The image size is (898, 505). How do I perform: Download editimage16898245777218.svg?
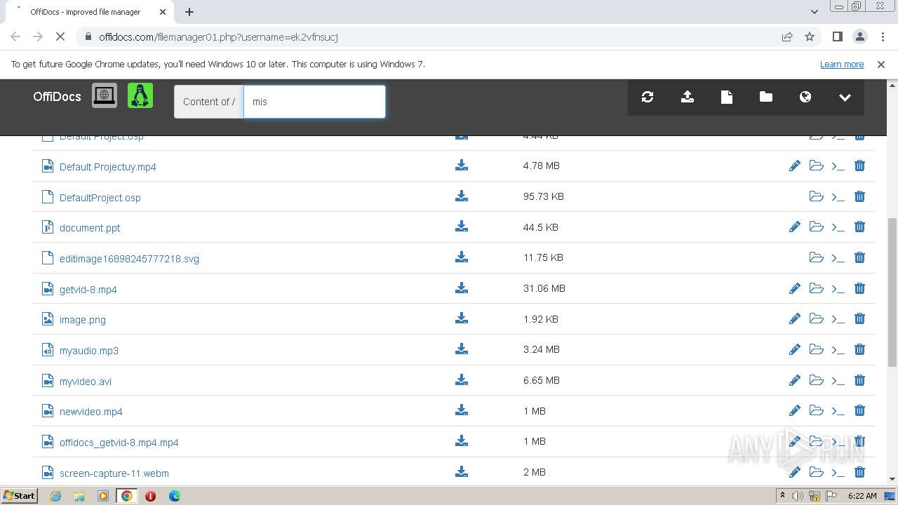point(462,257)
